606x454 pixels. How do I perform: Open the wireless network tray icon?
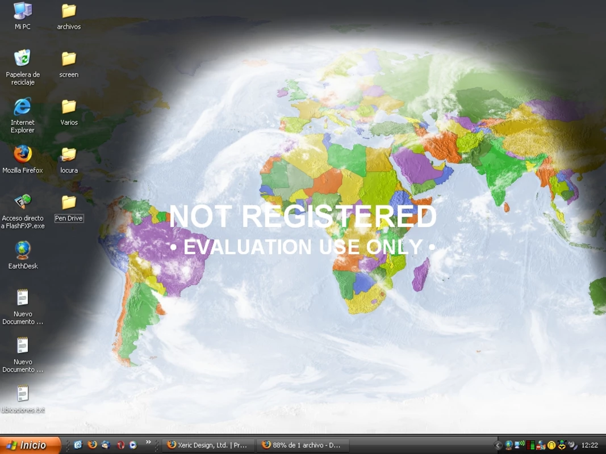coord(520,445)
